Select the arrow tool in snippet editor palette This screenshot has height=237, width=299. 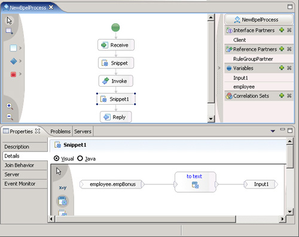tap(59, 171)
